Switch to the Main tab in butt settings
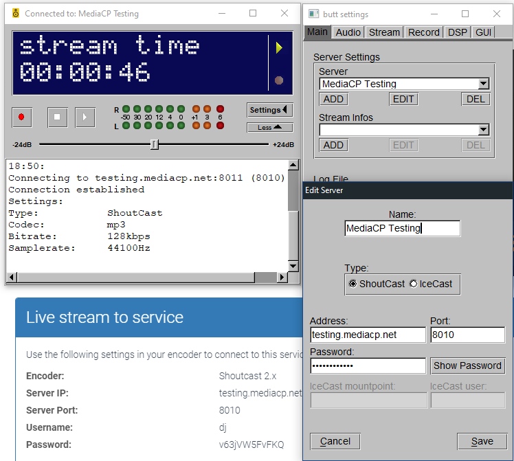514x461 pixels. click(317, 32)
